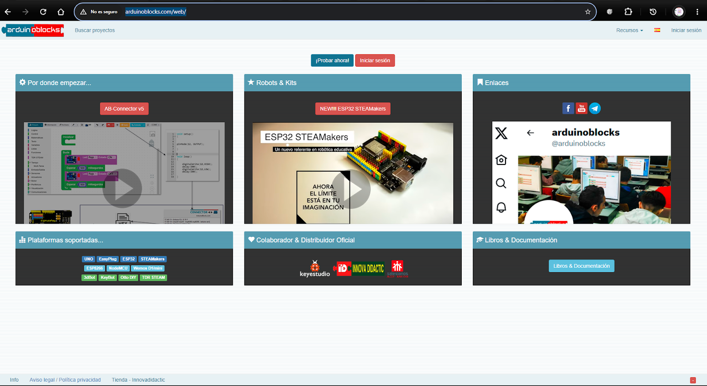707x386 pixels.
Task: Open the browser extensions puzzle icon
Action: pos(628,12)
